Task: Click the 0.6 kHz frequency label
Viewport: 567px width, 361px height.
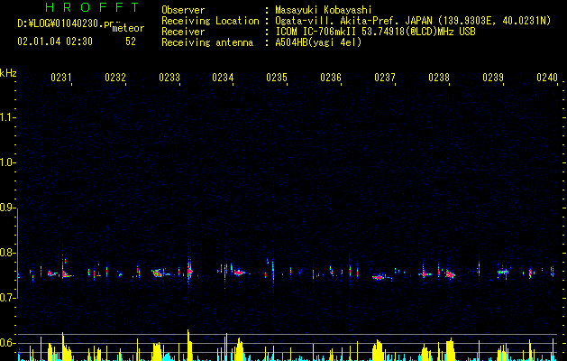Action: pyautogui.click(x=7, y=343)
